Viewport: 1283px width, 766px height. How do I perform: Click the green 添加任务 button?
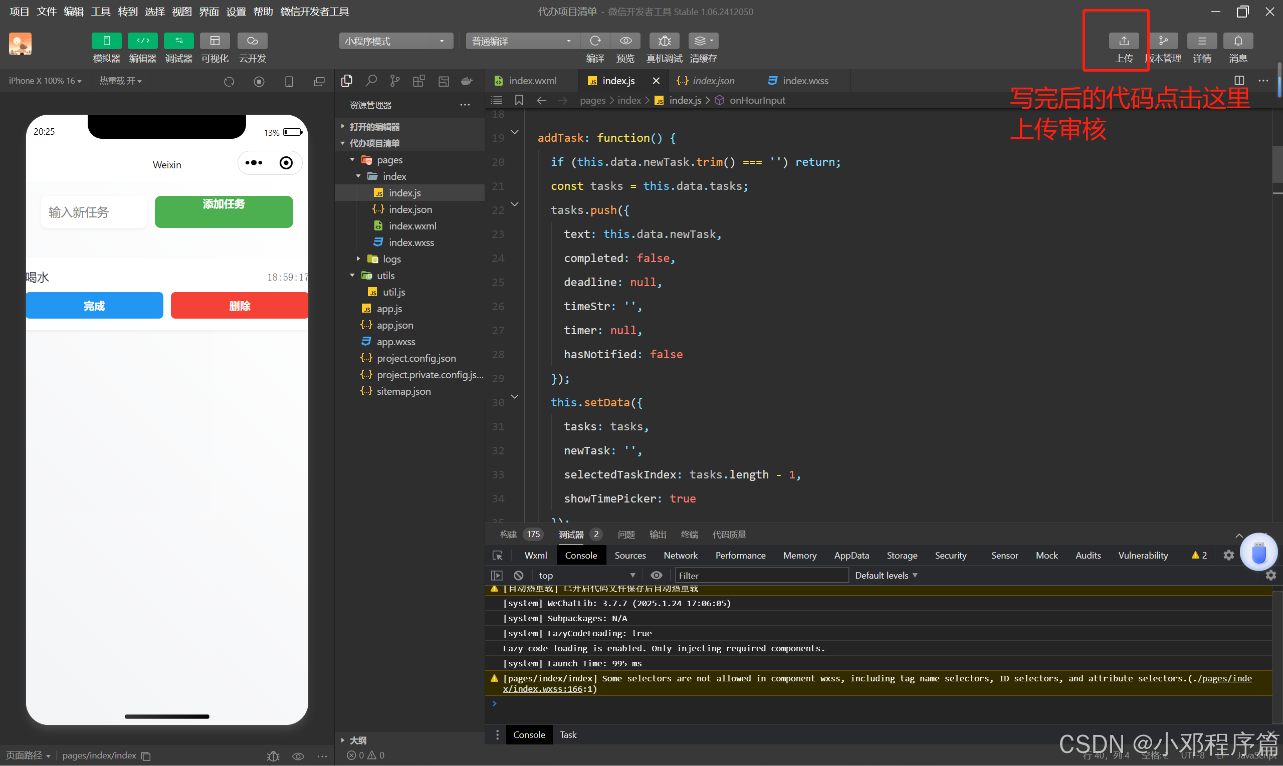[224, 211]
